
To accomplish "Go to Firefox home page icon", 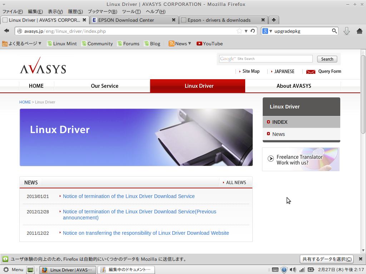I will [x=360, y=31].
